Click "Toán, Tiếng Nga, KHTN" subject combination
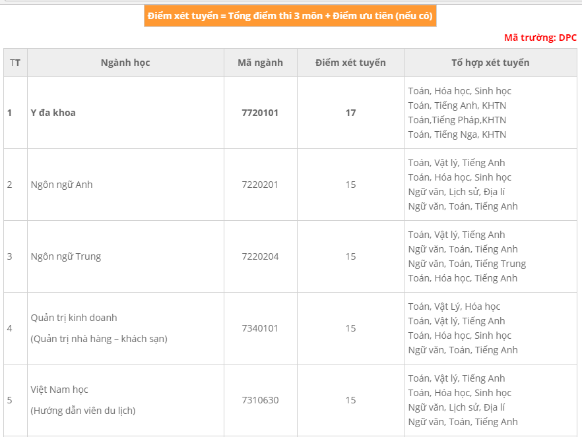 (x=457, y=134)
